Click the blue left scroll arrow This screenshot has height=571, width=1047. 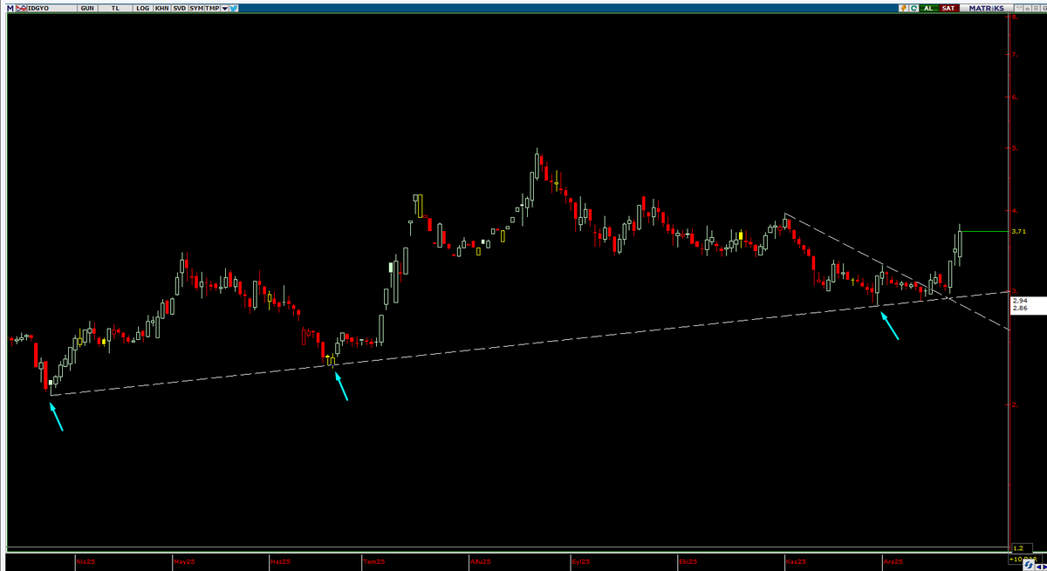[1038, 567]
